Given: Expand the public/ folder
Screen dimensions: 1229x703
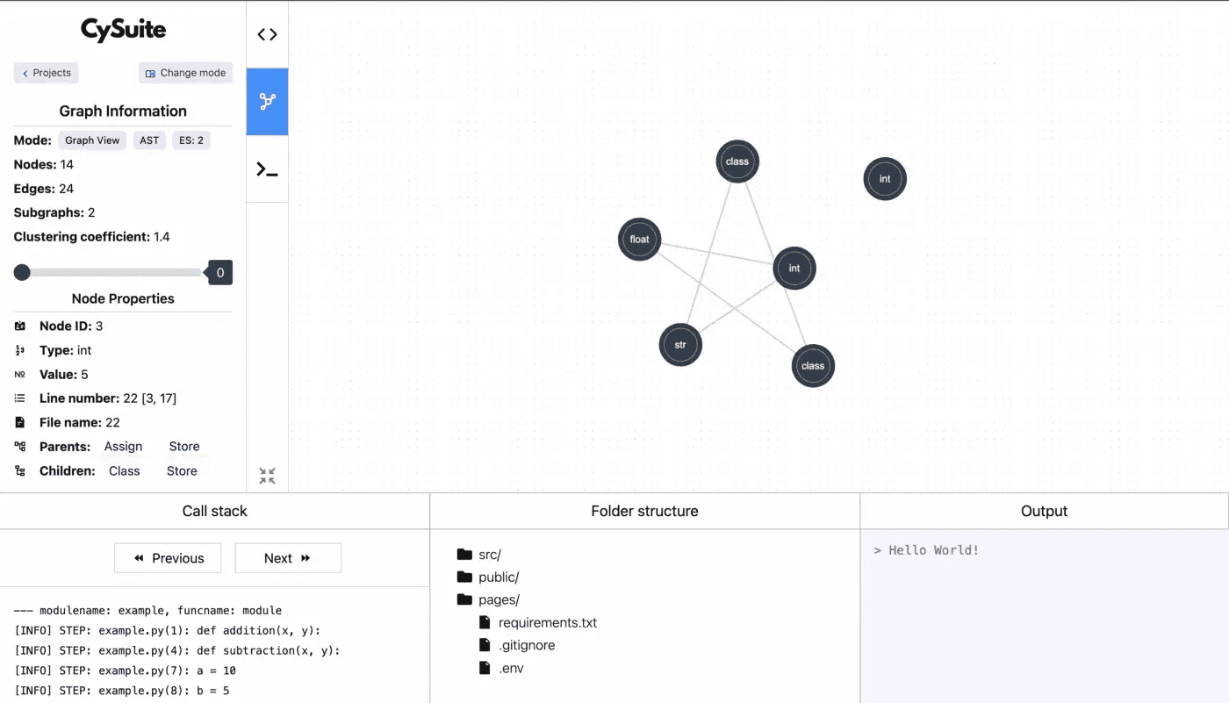Looking at the screenshot, I should pyautogui.click(x=497, y=577).
